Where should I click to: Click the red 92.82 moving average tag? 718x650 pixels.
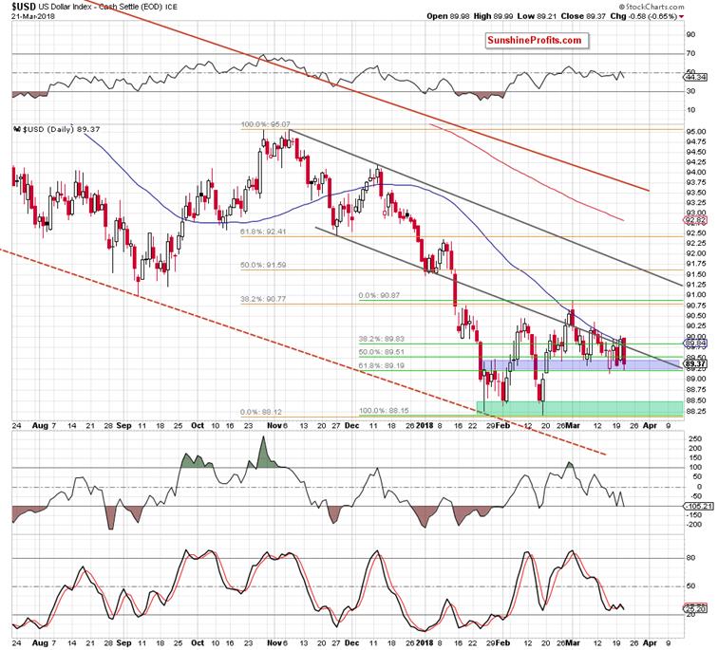(696, 220)
